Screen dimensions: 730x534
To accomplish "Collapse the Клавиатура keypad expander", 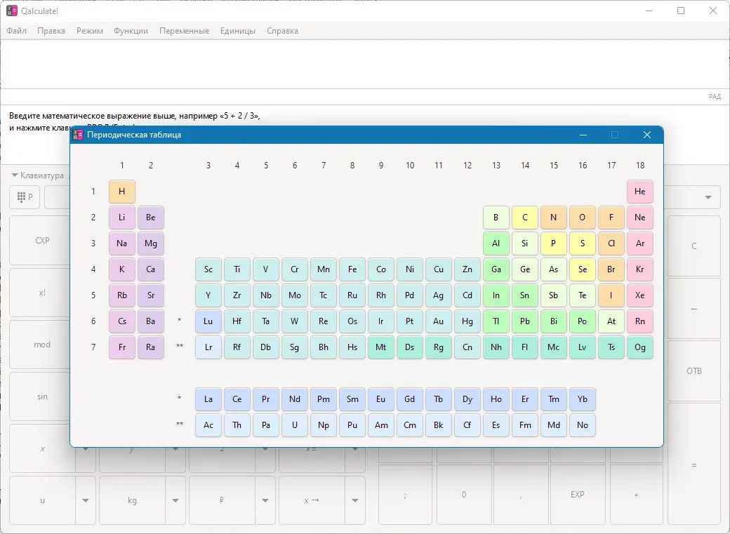I will 37,175.
